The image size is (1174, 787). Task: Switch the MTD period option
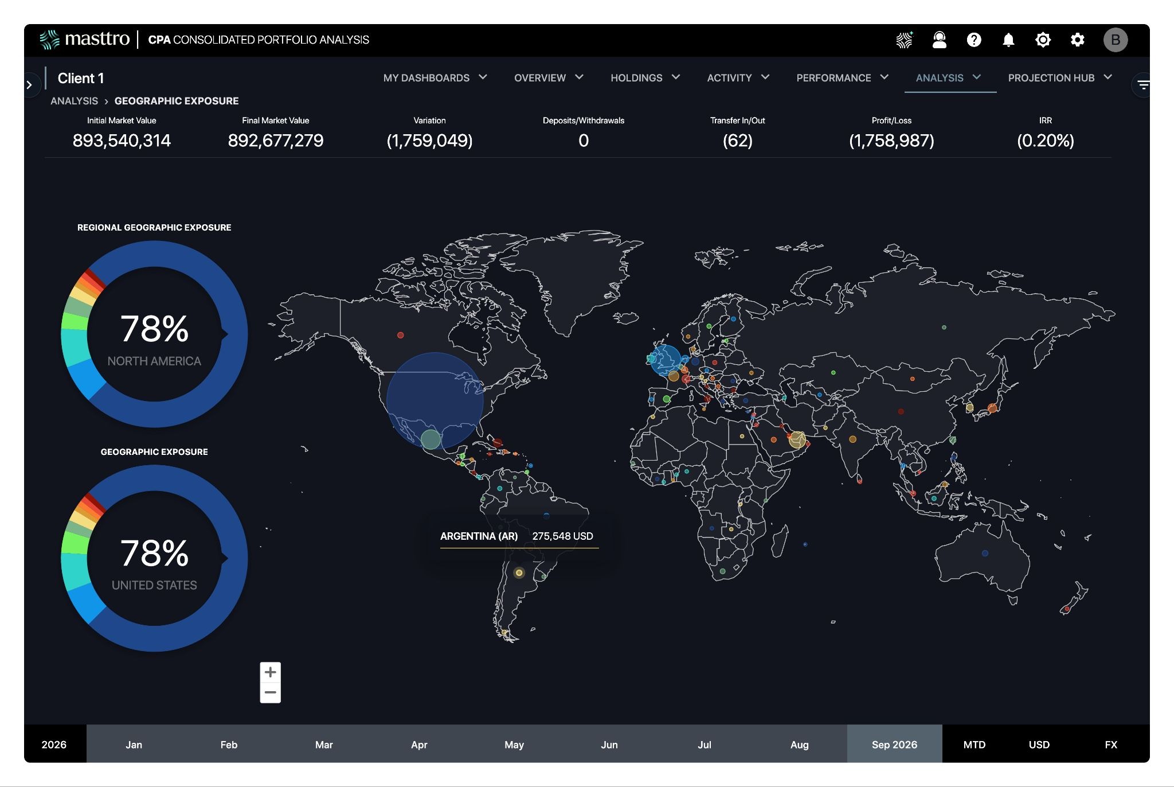(975, 745)
